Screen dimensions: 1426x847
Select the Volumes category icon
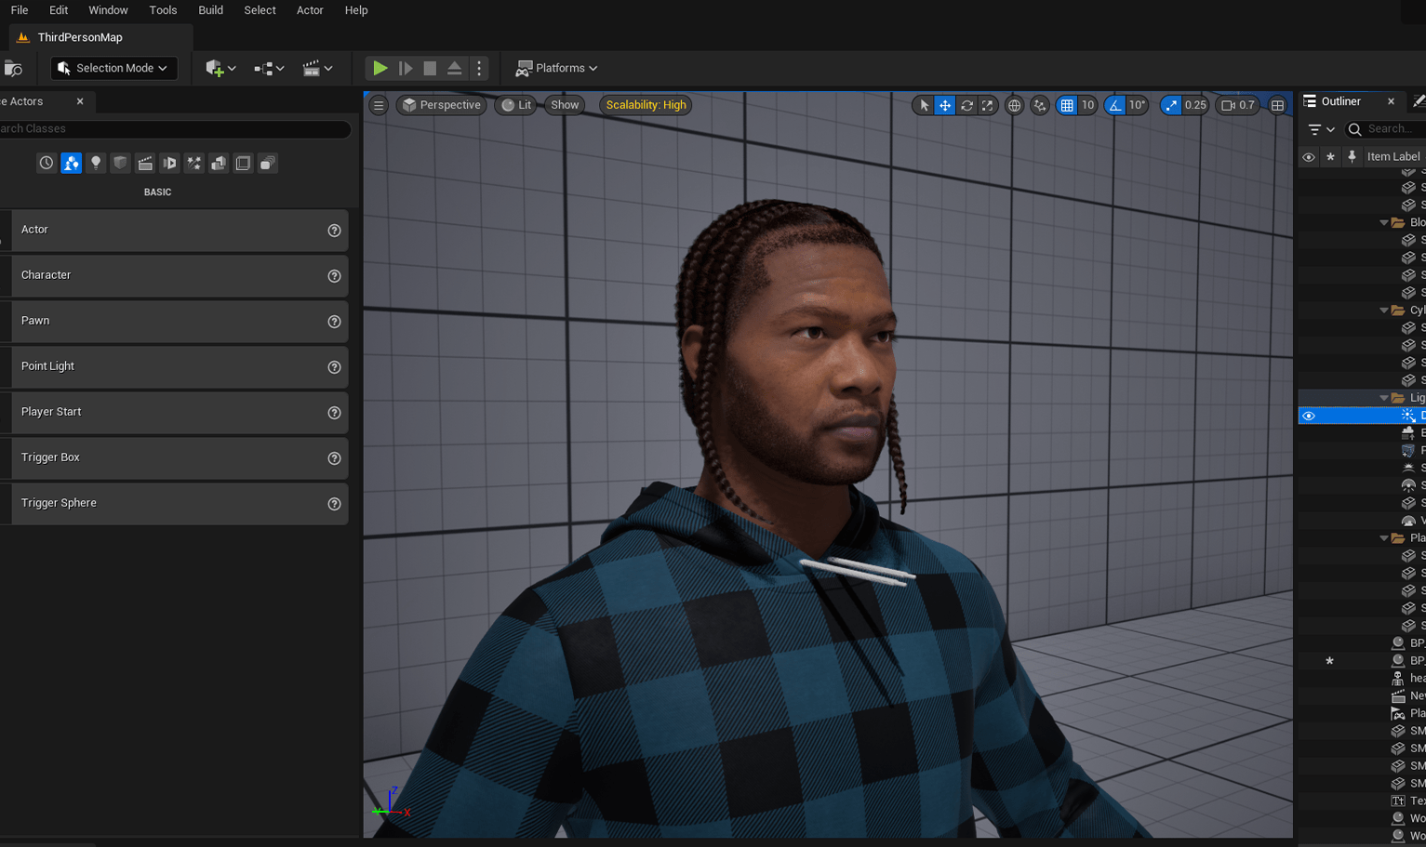219,163
